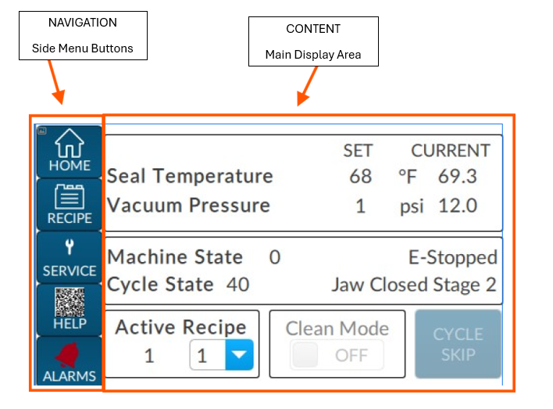Click the small icon above Home
This screenshot has width=553, height=409.
tap(42, 131)
